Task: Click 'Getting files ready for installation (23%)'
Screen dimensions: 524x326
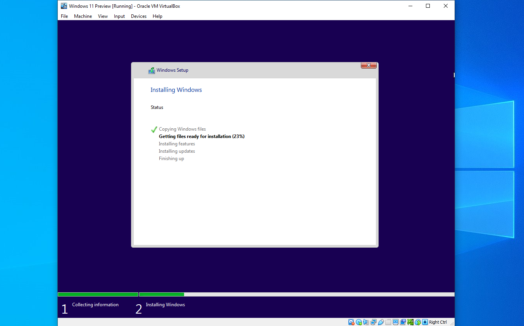Action: pyautogui.click(x=202, y=136)
